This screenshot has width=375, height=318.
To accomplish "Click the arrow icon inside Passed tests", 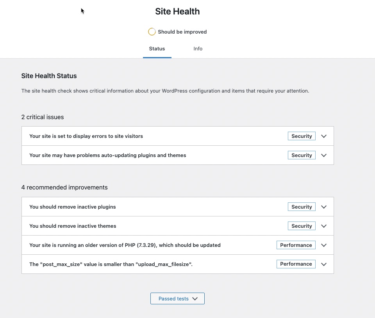I will click(x=195, y=299).
